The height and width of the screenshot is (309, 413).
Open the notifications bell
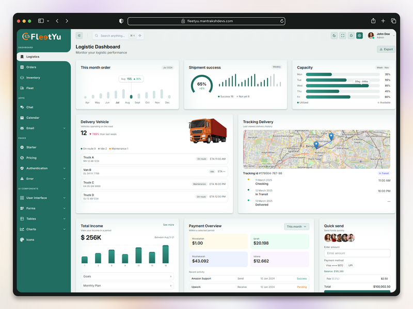click(352, 36)
